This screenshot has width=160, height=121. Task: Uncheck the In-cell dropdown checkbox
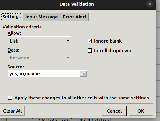[x=90, y=51]
